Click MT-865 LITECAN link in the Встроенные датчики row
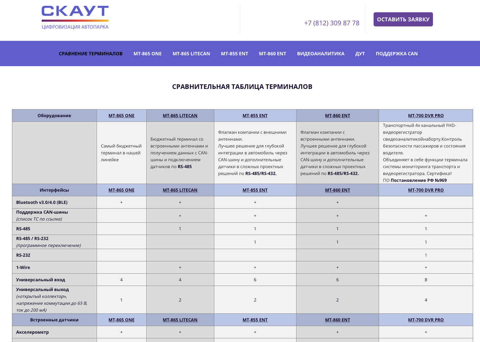Viewport: 480px width, 342px height. 180,320
